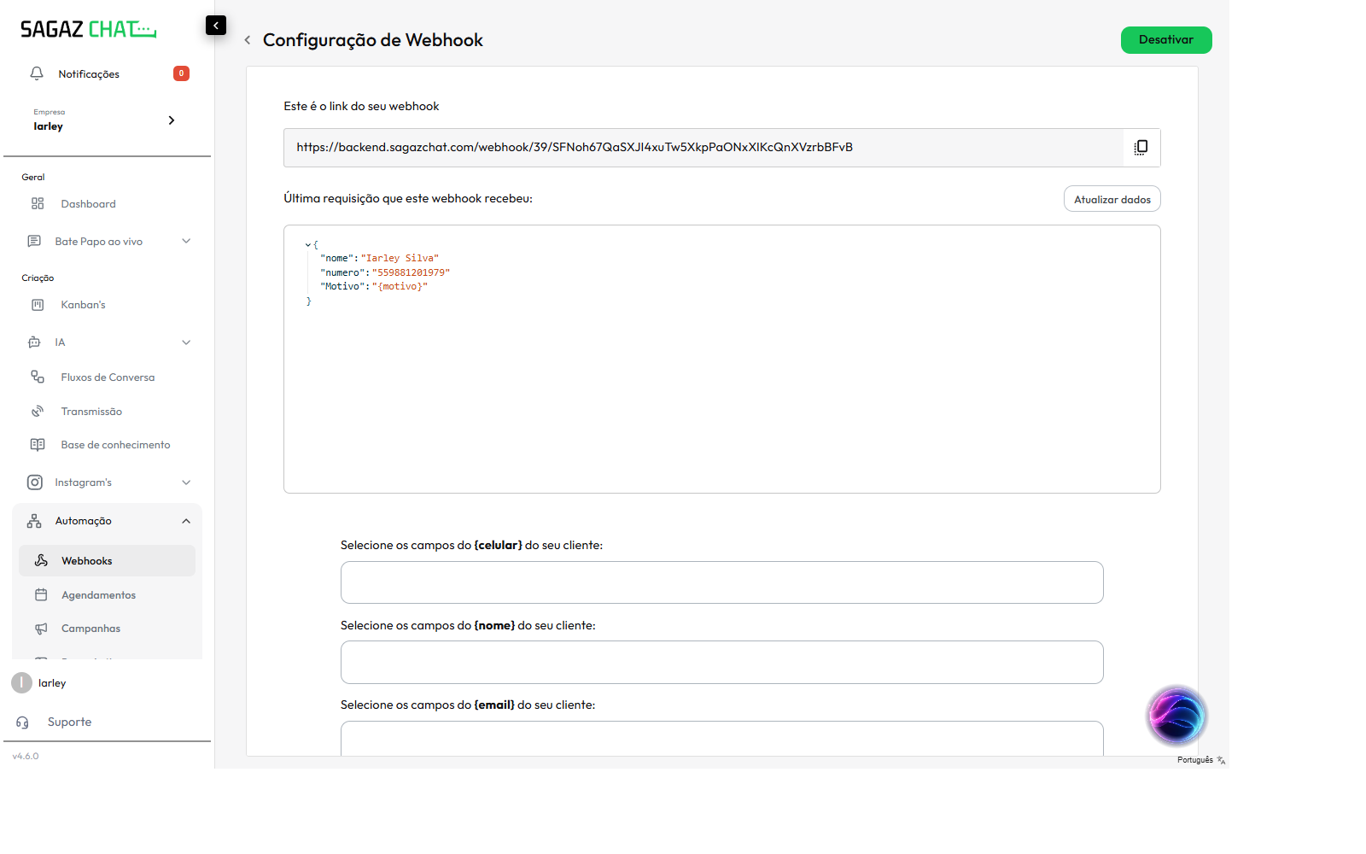This screenshot has width=1366, height=854.
Task: Collapse the sidebar with the black arrow button
Action: click(x=216, y=26)
